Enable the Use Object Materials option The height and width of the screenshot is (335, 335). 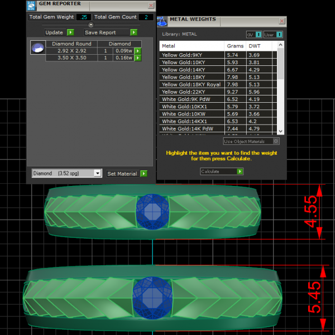click(x=276, y=141)
